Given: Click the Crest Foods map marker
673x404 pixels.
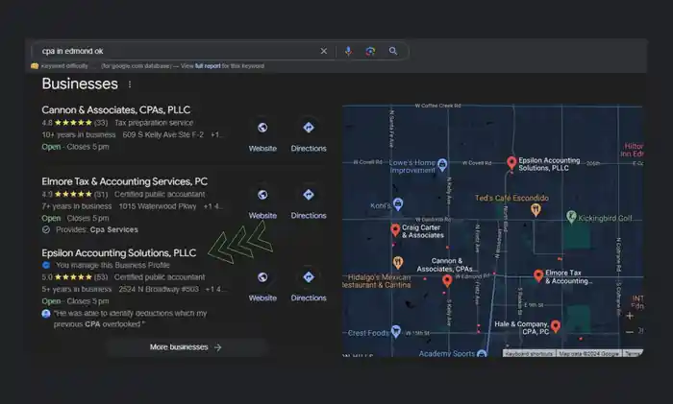Looking at the screenshot, I should (396, 331).
